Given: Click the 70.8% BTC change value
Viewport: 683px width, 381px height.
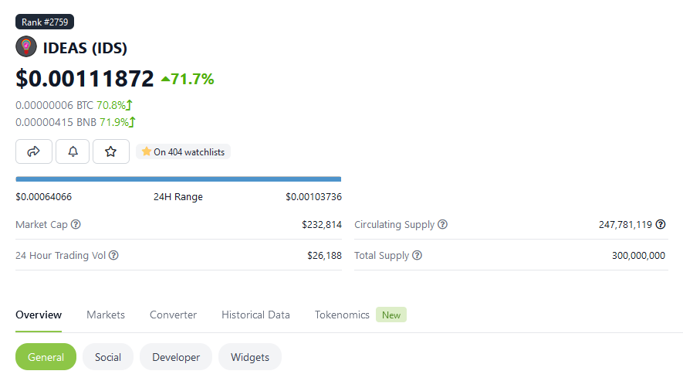Looking at the screenshot, I should point(111,105).
